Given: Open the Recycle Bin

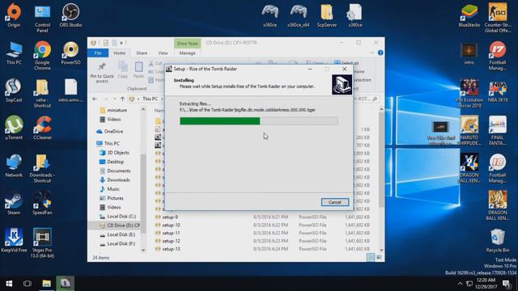Looking at the screenshot, I should [x=498, y=240].
